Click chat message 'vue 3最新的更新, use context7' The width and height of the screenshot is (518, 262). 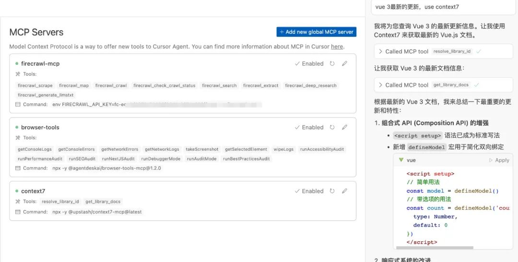pyautogui.click(x=417, y=7)
